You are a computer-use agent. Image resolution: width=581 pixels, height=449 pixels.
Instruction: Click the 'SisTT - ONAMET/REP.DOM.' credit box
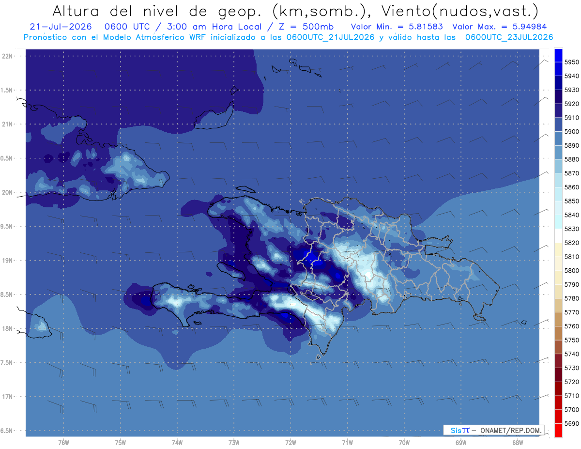point(494,430)
